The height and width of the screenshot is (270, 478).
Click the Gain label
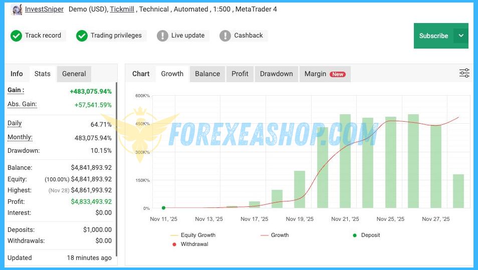(x=16, y=90)
